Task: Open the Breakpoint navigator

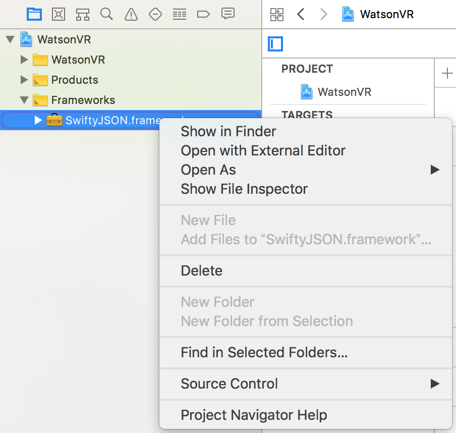Action: pyautogui.click(x=203, y=14)
